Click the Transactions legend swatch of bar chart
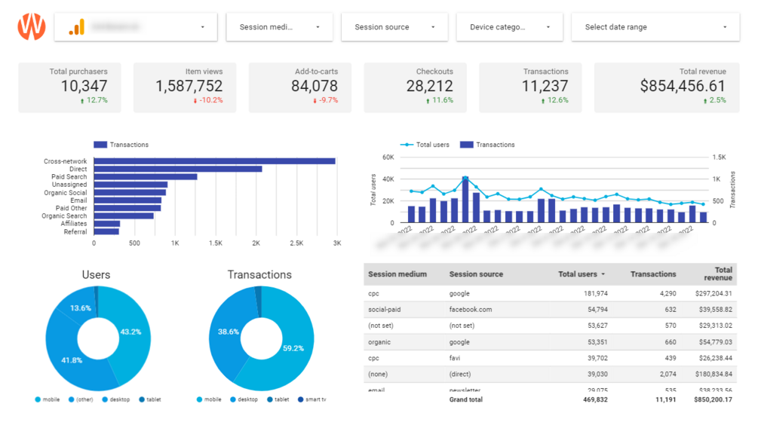This screenshot has width=758, height=422. (100, 145)
